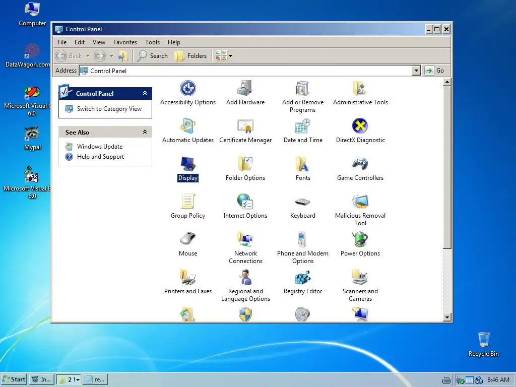Click inside the Address field
Image resolution: width=516 pixels, height=387 pixels.
point(246,71)
